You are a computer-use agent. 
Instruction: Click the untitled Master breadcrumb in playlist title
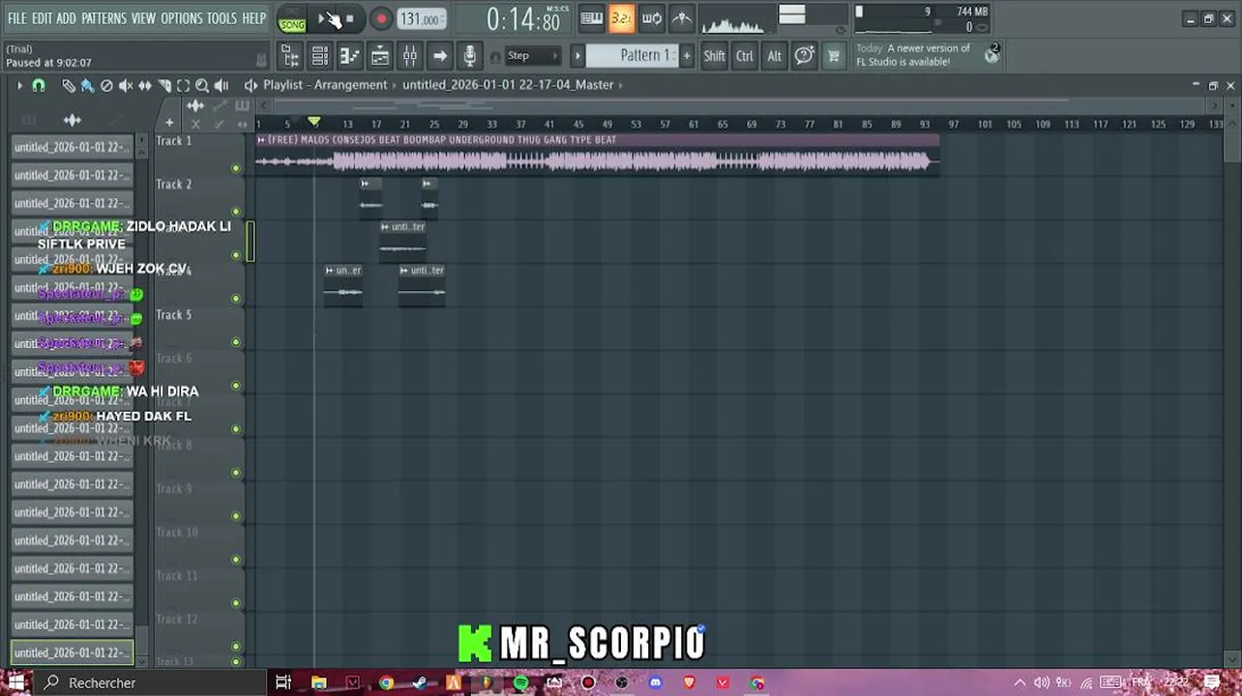(508, 85)
